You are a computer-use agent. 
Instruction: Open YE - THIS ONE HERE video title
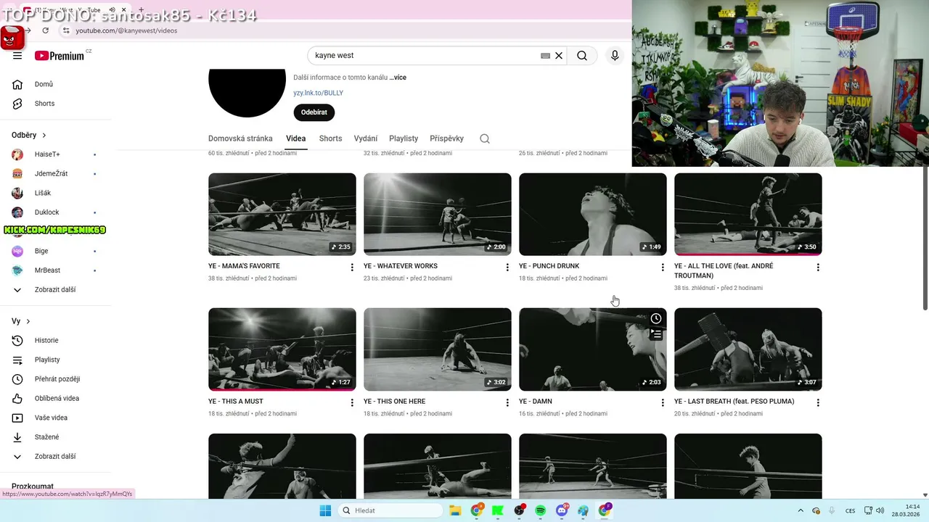(395, 402)
